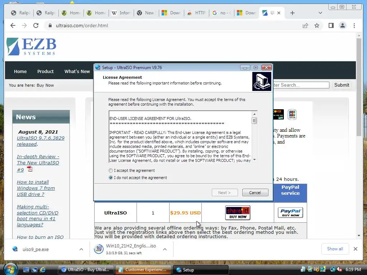Viewport: 367px width, 275px height.
Task: Expand the tab search chevron
Action: 320,13
